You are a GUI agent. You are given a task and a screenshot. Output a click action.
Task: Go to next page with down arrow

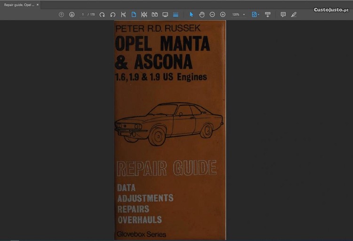(72, 15)
